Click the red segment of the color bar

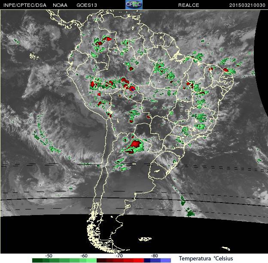[120, 260]
